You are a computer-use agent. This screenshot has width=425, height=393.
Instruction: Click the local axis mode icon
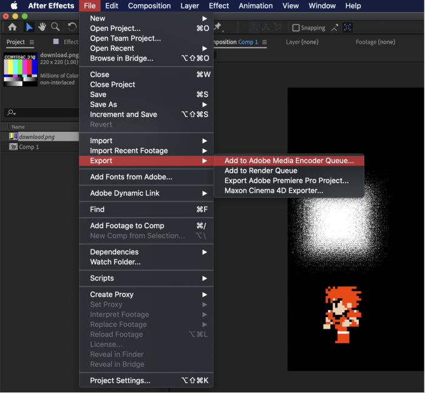tap(253, 27)
